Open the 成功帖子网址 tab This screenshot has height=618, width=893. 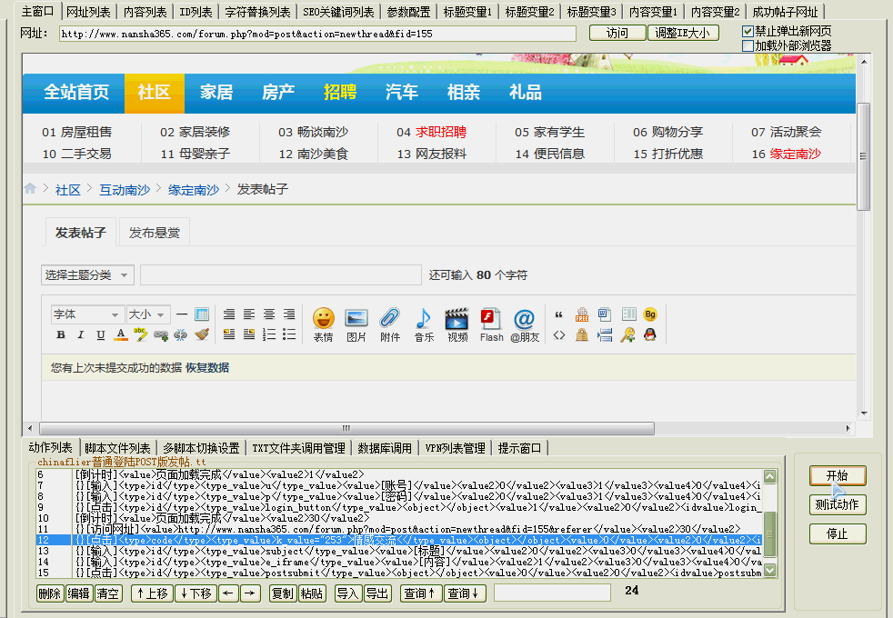tap(785, 12)
